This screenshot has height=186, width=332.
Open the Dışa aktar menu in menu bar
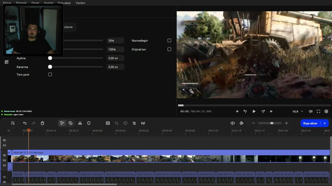pyautogui.click(x=65, y=3)
